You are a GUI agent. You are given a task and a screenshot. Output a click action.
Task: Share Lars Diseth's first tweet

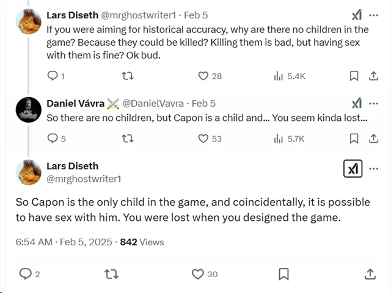(x=373, y=76)
